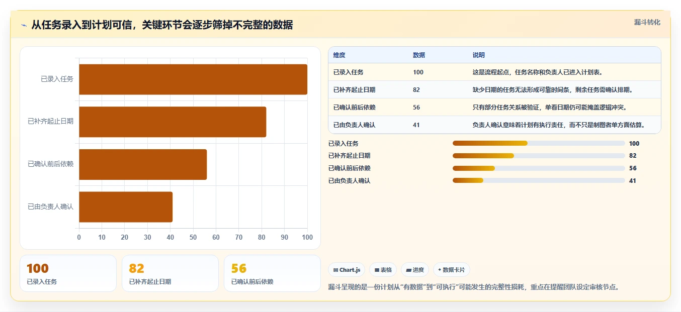Click the 82 value after its progress bar
Viewport: 681px width, 312px height.
click(x=633, y=156)
